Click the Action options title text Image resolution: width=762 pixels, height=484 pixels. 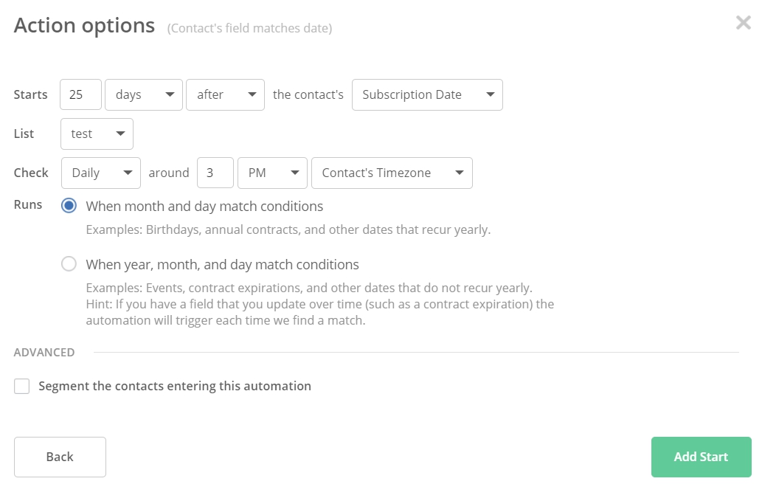click(x=85, y=25)
